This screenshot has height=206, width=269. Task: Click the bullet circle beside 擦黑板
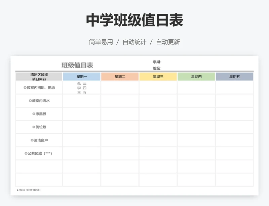click(x=34, y=114)
